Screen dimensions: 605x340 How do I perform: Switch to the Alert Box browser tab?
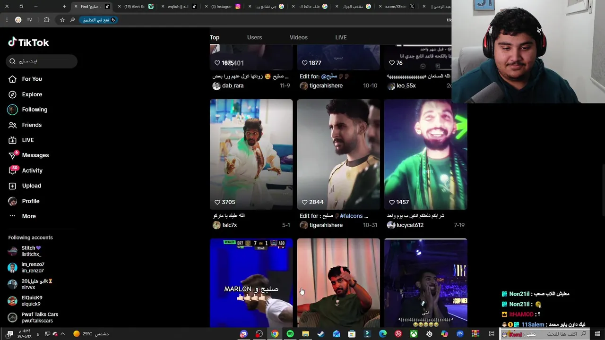coord(136,7)
